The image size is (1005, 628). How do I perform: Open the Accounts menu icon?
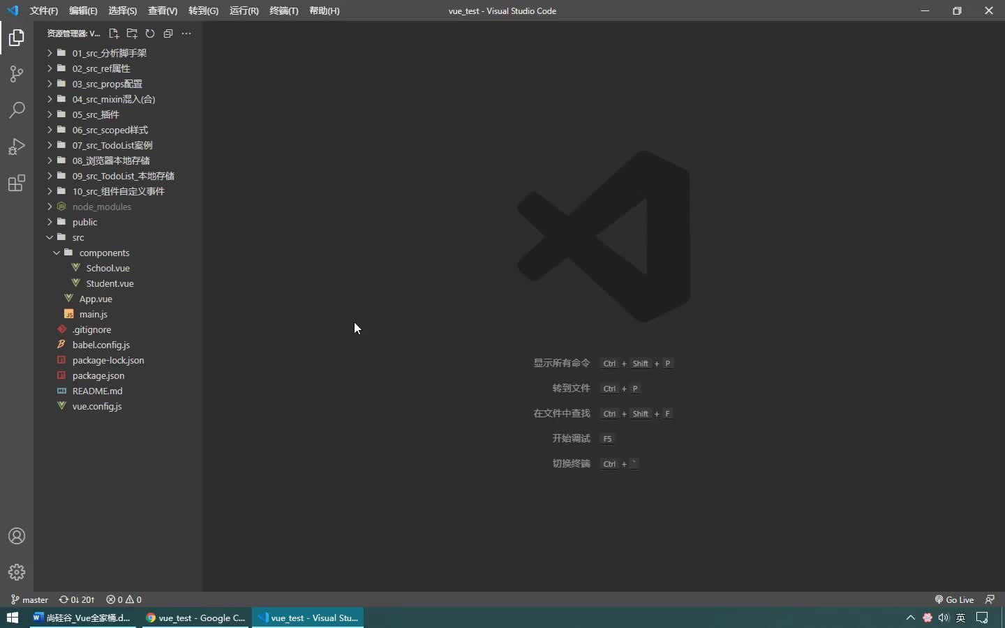pos(17,536)
